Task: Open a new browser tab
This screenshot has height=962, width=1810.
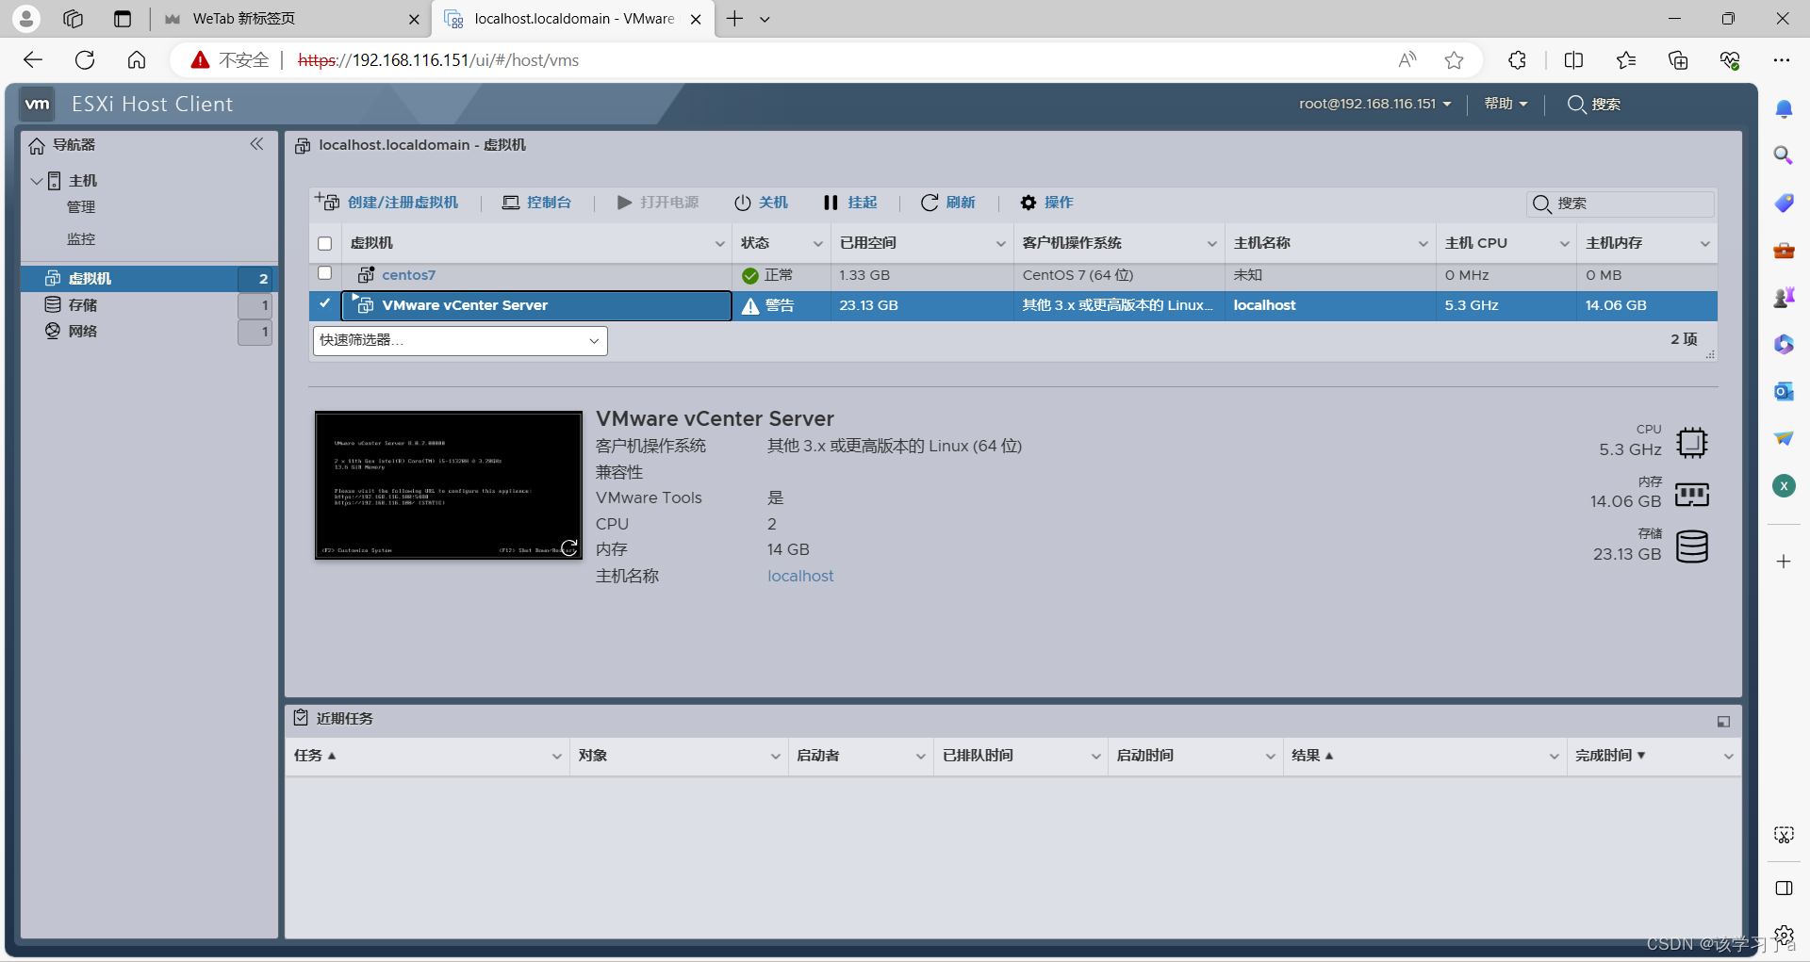Action: (735, 19)
